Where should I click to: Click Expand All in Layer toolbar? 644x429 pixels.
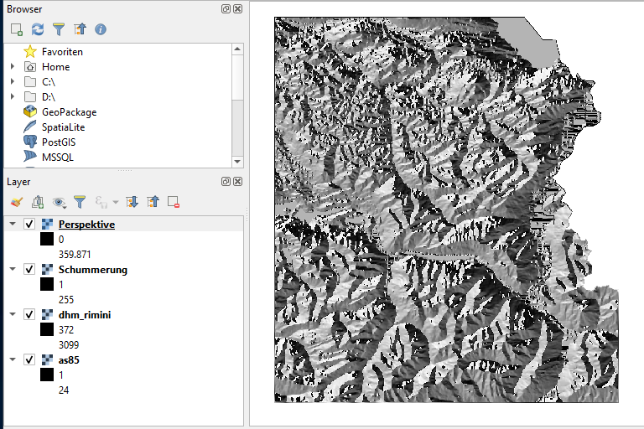tap(132, 202)
